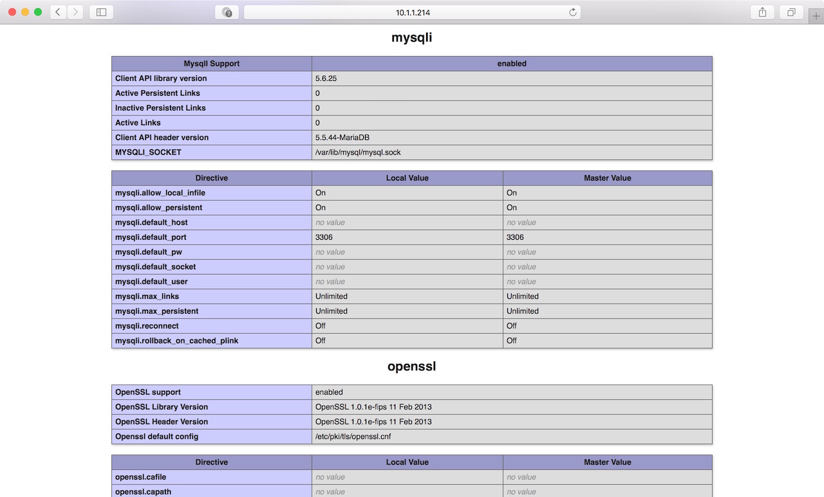Click 'mysqli.max_links' directive
Screen dimensions: 824x497
tap(147, 296)
